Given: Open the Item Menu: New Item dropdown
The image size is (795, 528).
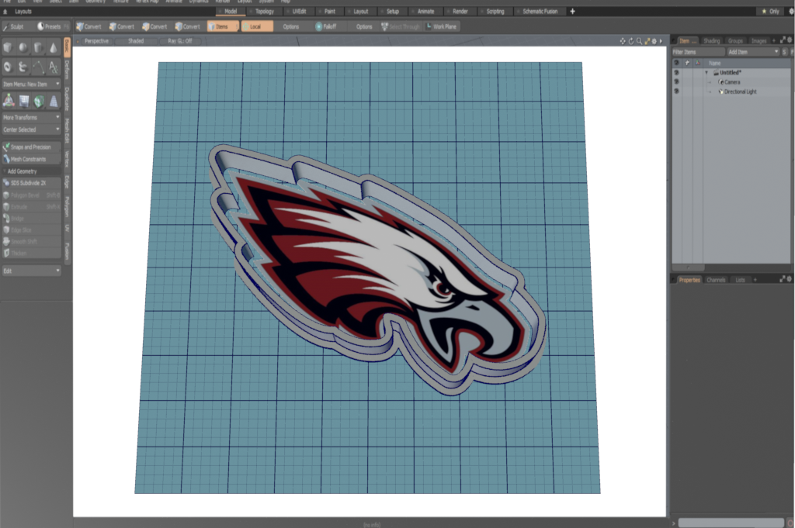Looking at the screenshot, I should pyautogui.click(x=31, y=84).
